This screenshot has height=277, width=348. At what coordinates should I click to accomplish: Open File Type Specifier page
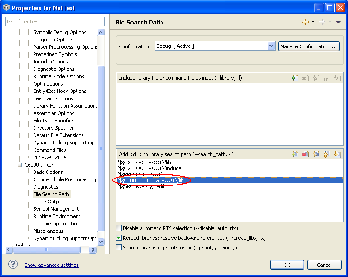(x=53, y=121)
